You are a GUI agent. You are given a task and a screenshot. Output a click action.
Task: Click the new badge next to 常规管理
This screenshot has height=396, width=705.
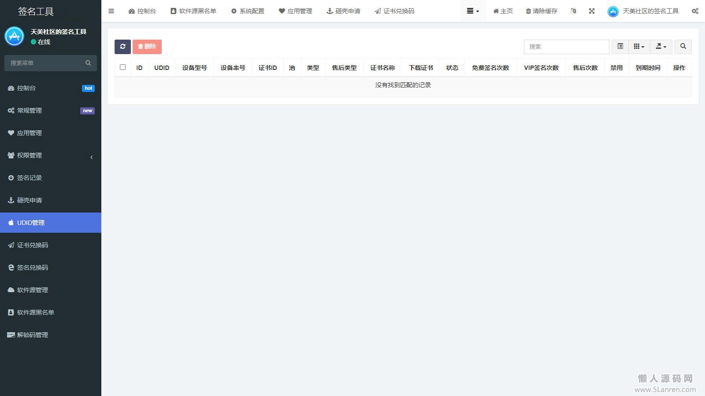pos(87,110)
